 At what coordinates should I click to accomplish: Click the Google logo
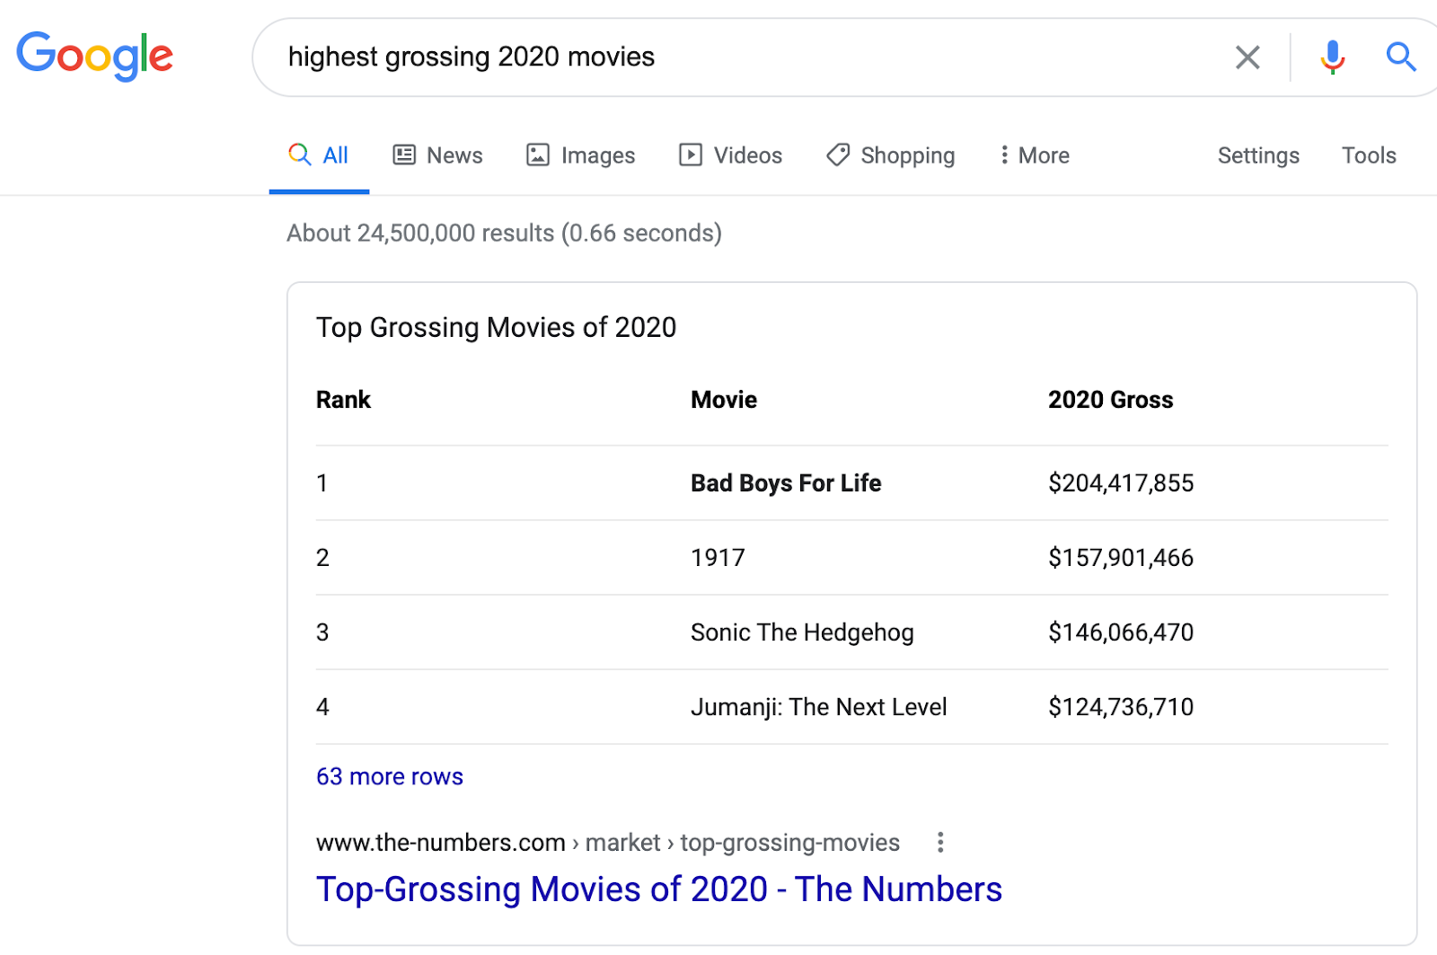[95, 56]
